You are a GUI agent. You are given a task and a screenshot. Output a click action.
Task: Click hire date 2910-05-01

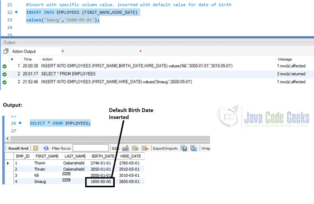pyautogui.click(x=129, y=169)
